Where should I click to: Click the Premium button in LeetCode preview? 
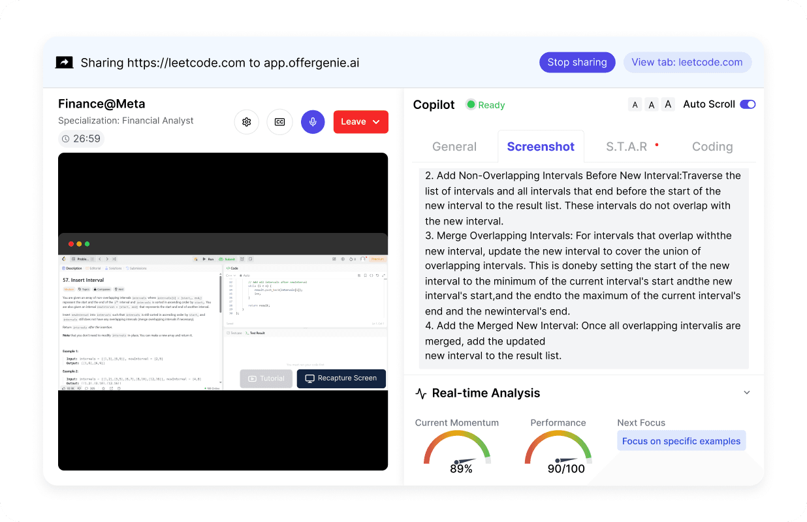coord(377,259)
